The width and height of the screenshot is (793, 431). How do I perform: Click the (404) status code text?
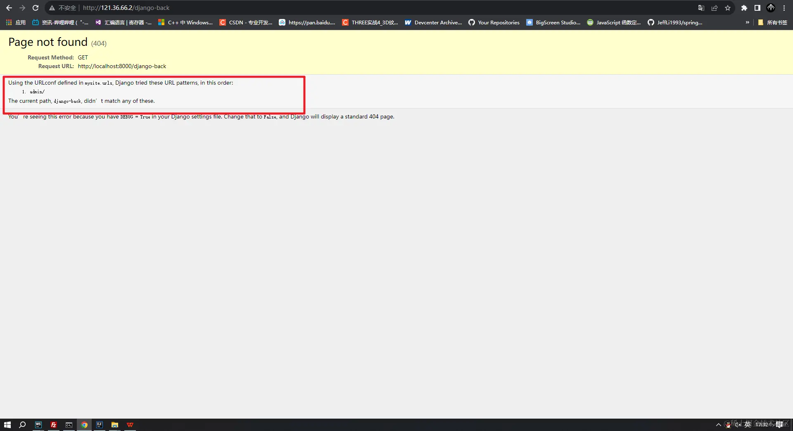[x=99, y=43]
